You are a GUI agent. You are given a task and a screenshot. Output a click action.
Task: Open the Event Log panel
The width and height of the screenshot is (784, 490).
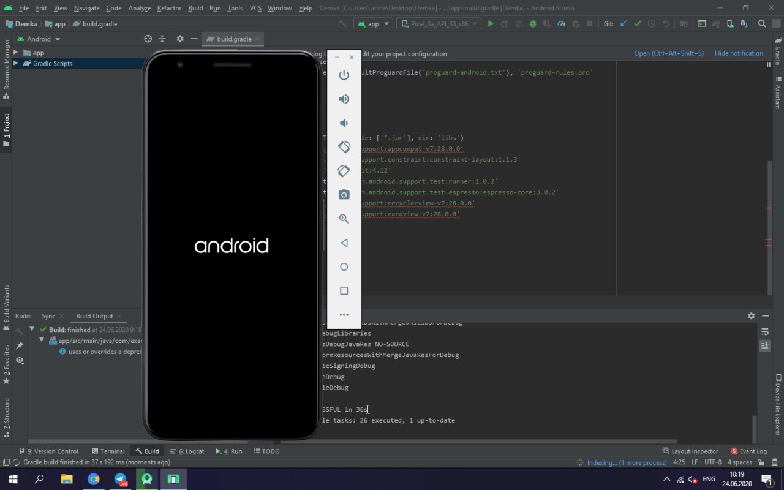(x=748, y=451)
